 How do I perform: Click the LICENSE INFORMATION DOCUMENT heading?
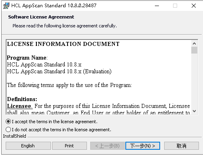tap(63, 44)
